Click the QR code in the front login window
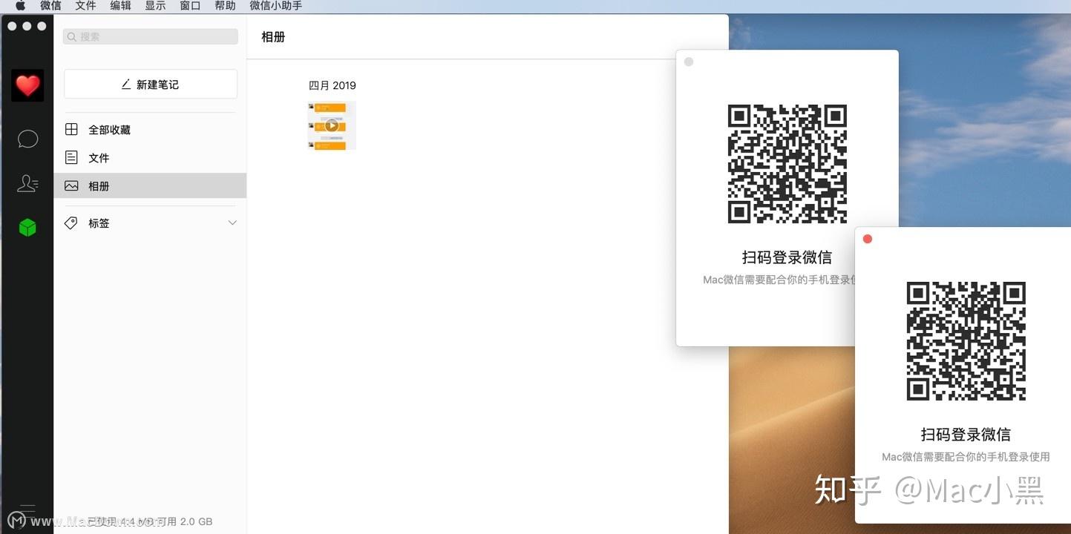This screenshot has width=1071, height=534. (966, 341)
